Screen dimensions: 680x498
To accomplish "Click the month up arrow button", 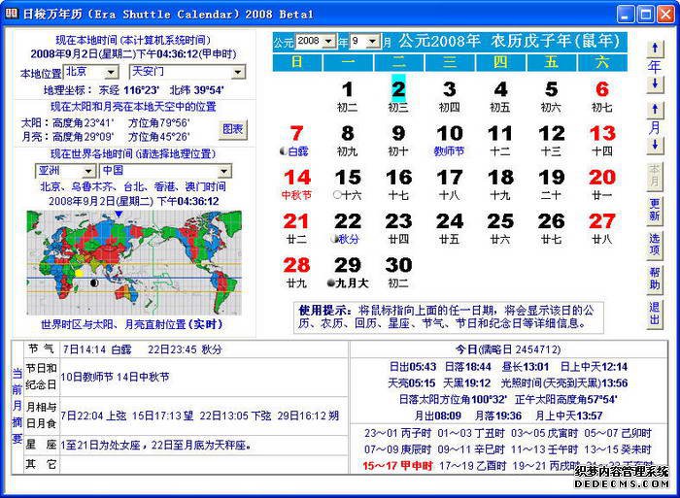I will click(x=655, y=110).
